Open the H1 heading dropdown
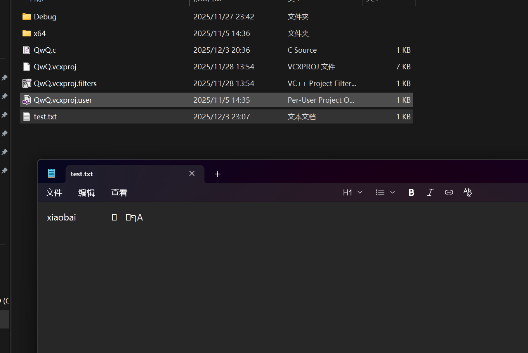The image size is (528, 353). (353, 192)
